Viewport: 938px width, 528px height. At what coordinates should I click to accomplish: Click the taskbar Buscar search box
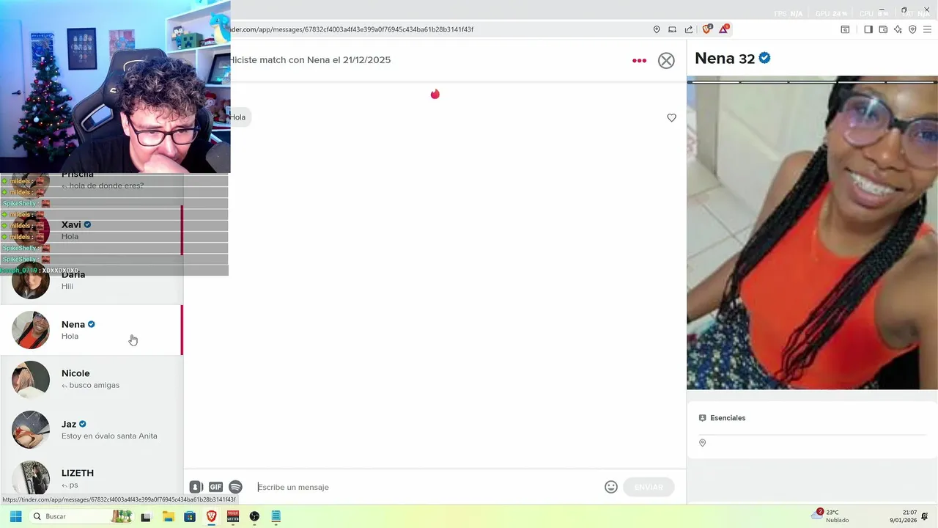tap(81, 516)
